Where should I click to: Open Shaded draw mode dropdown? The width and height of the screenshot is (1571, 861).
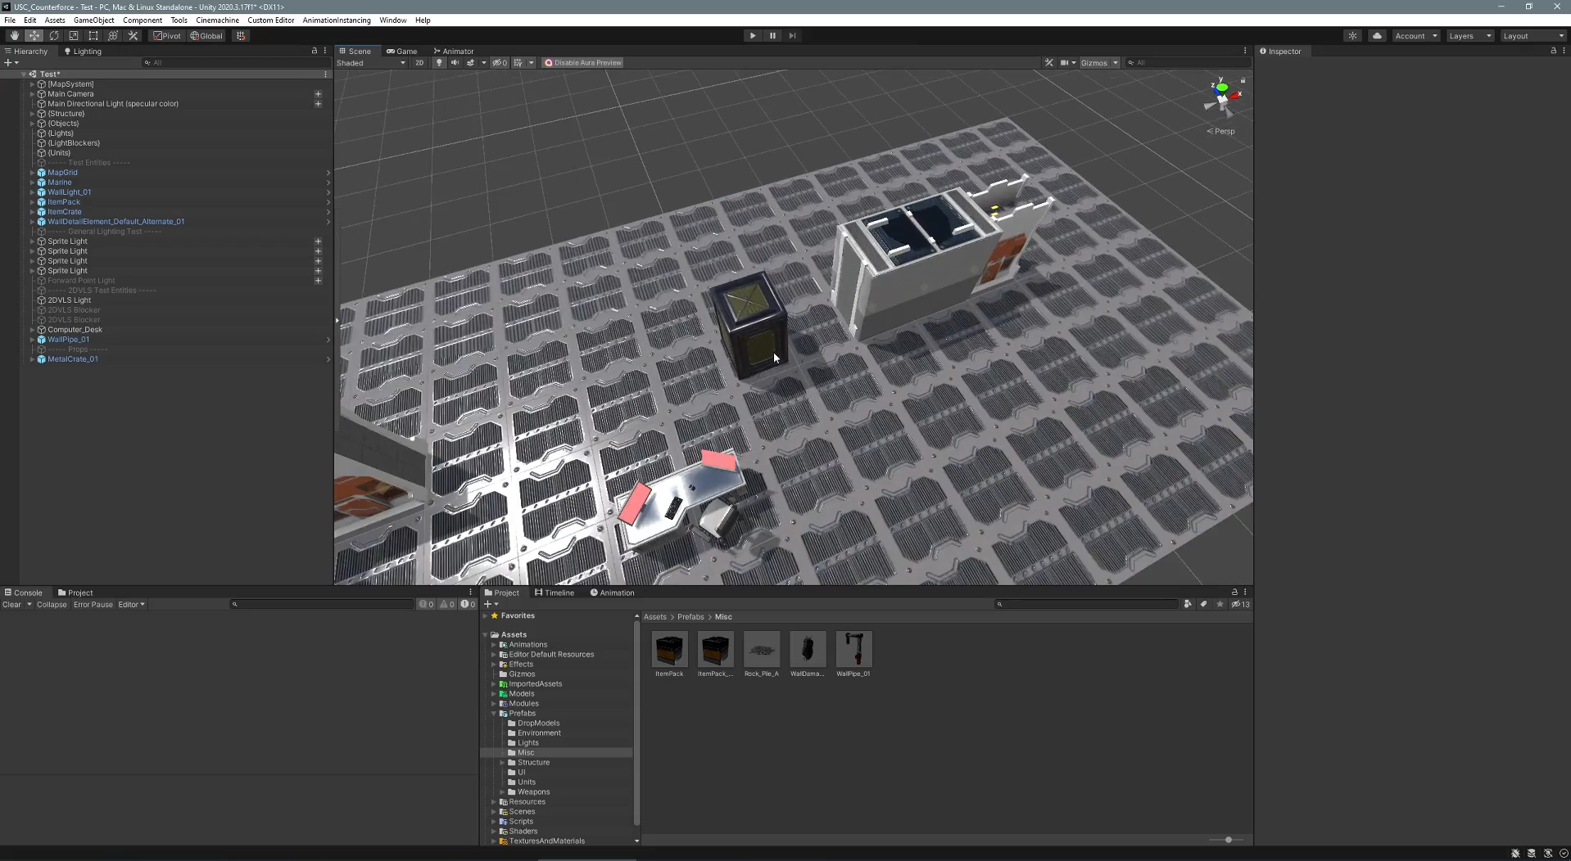[371, 63]
